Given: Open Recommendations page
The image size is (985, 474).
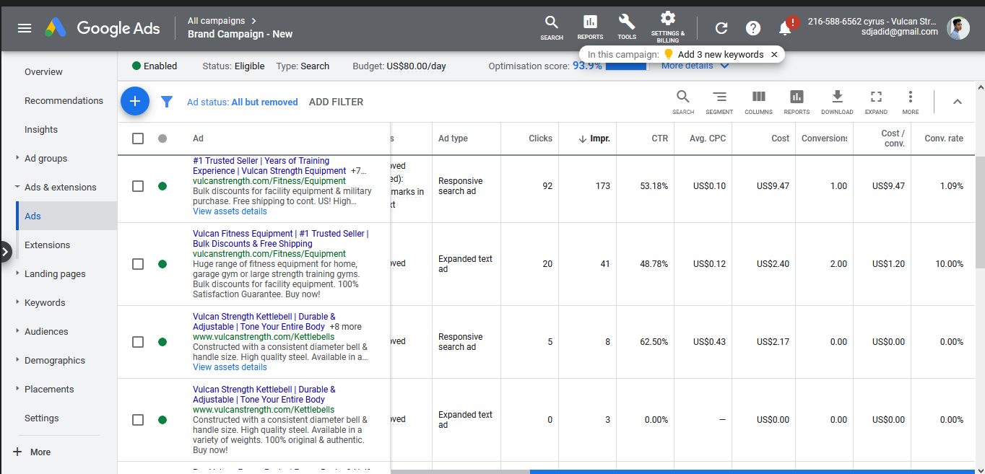Looking at the screenshot, I should [x=64, y=100].
